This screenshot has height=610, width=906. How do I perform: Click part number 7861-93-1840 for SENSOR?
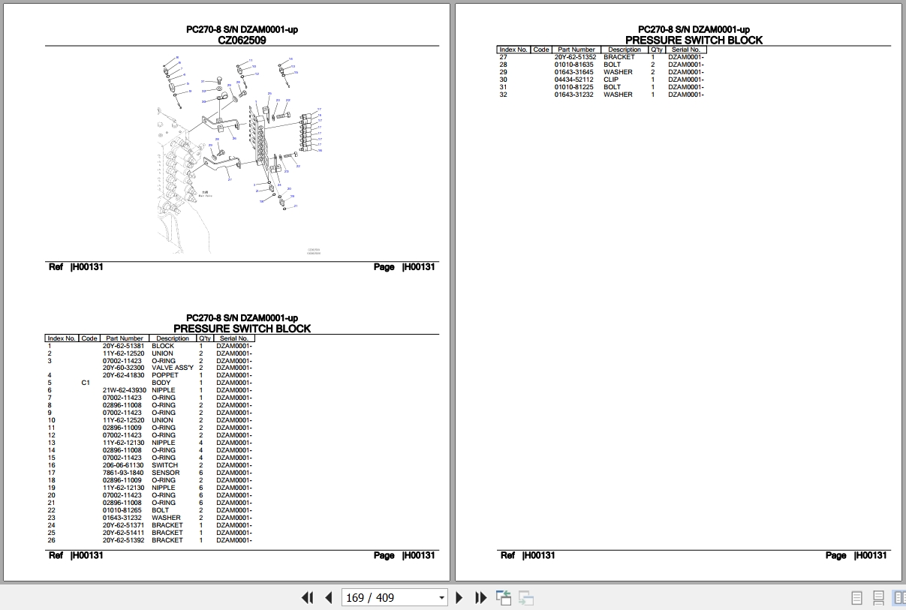(123, 473)
